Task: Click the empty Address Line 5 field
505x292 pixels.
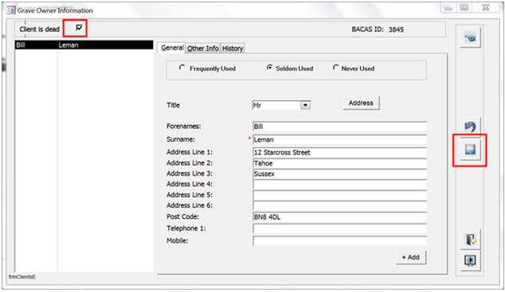Action: 340,195
